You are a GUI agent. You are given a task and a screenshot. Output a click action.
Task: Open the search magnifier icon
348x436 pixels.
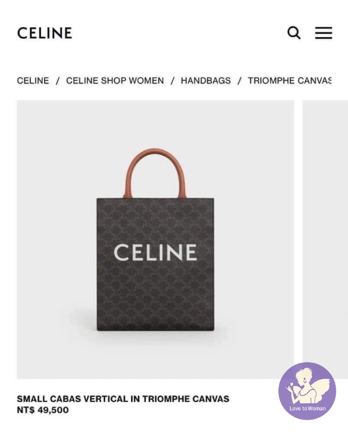tap(294, 33)
